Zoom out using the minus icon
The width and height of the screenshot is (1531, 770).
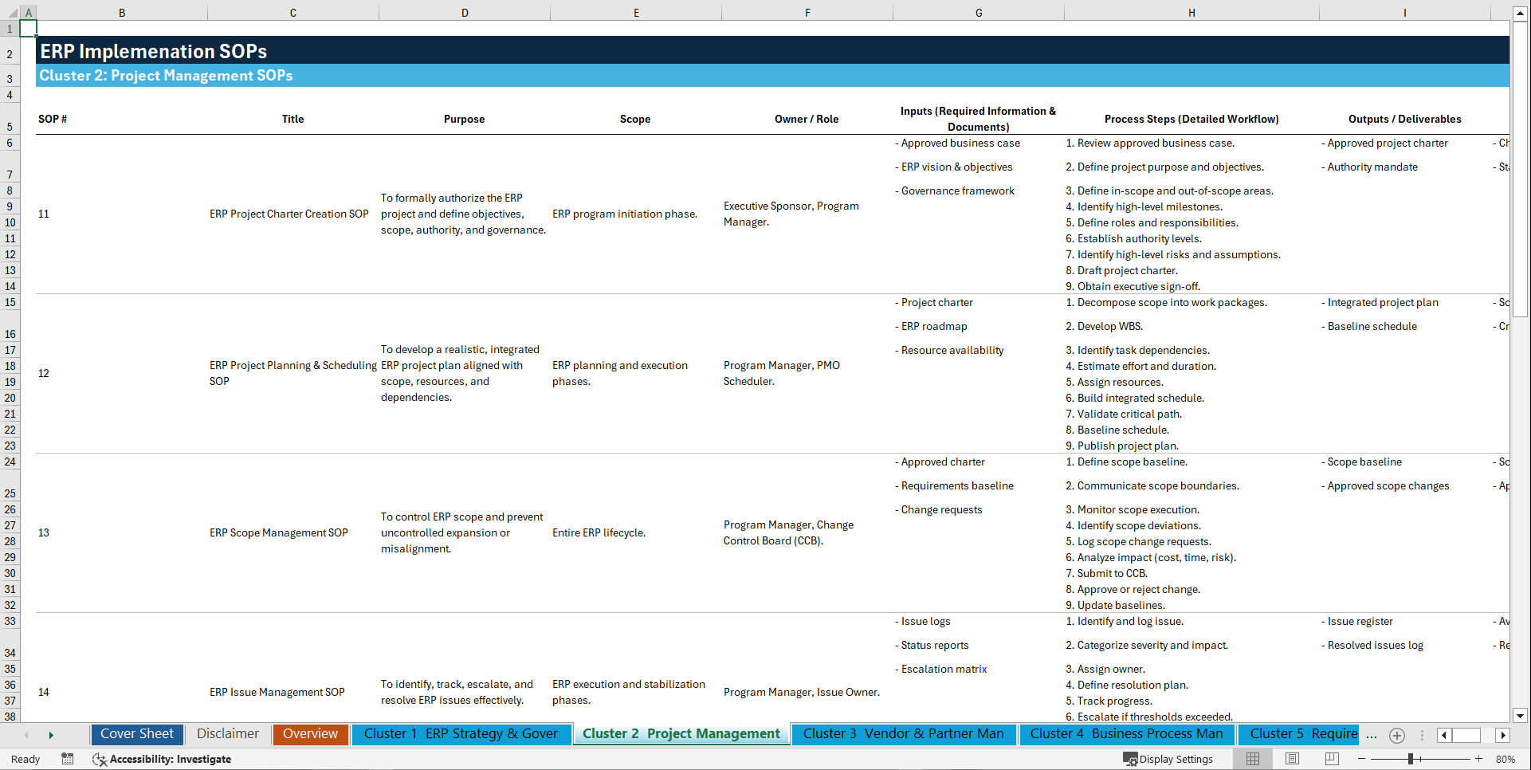1361,759
